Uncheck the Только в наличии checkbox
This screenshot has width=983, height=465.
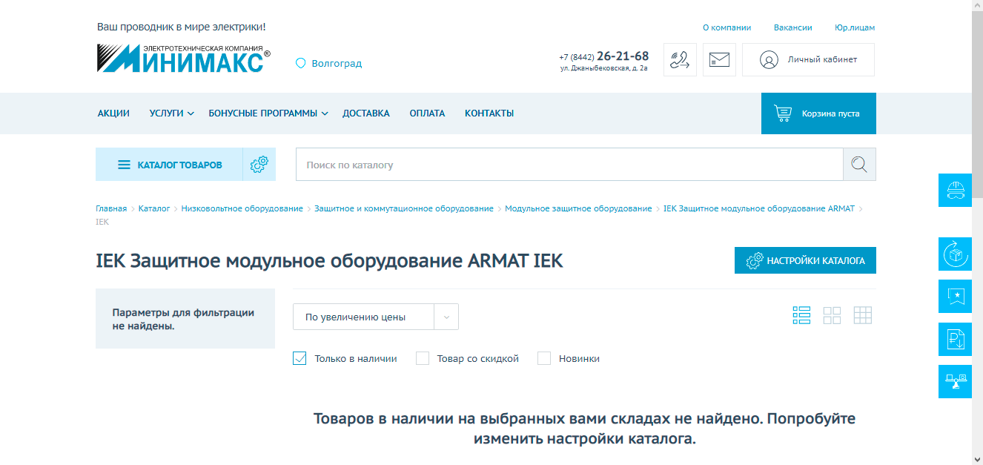coord(299,358)
